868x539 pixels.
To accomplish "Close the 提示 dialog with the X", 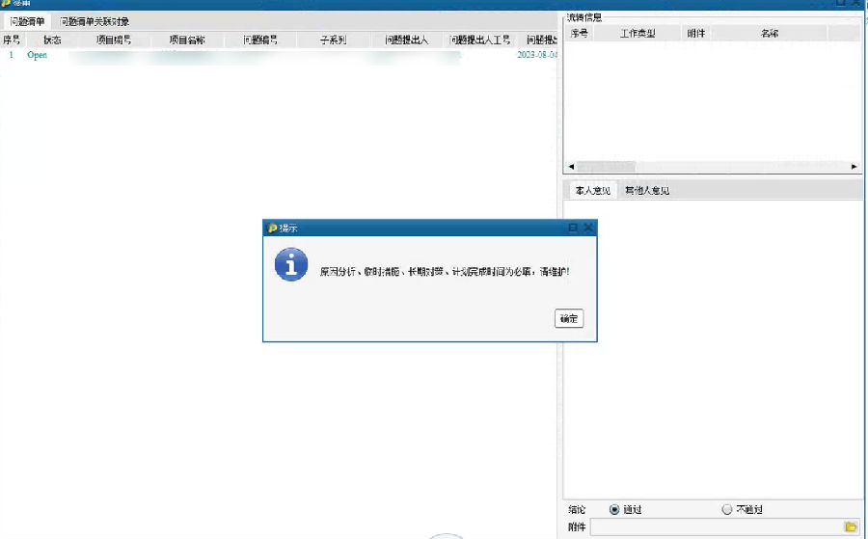I will click(x=588, y=228).
